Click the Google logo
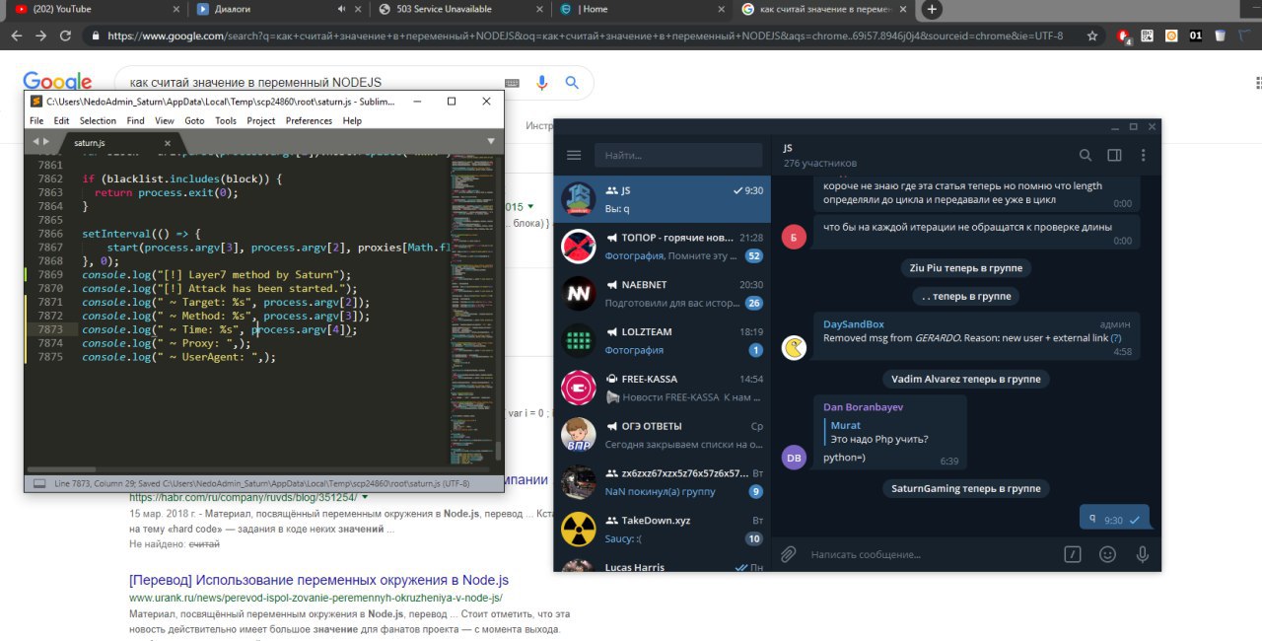This screenshot has width=1262, height=641. pos(57,83)
